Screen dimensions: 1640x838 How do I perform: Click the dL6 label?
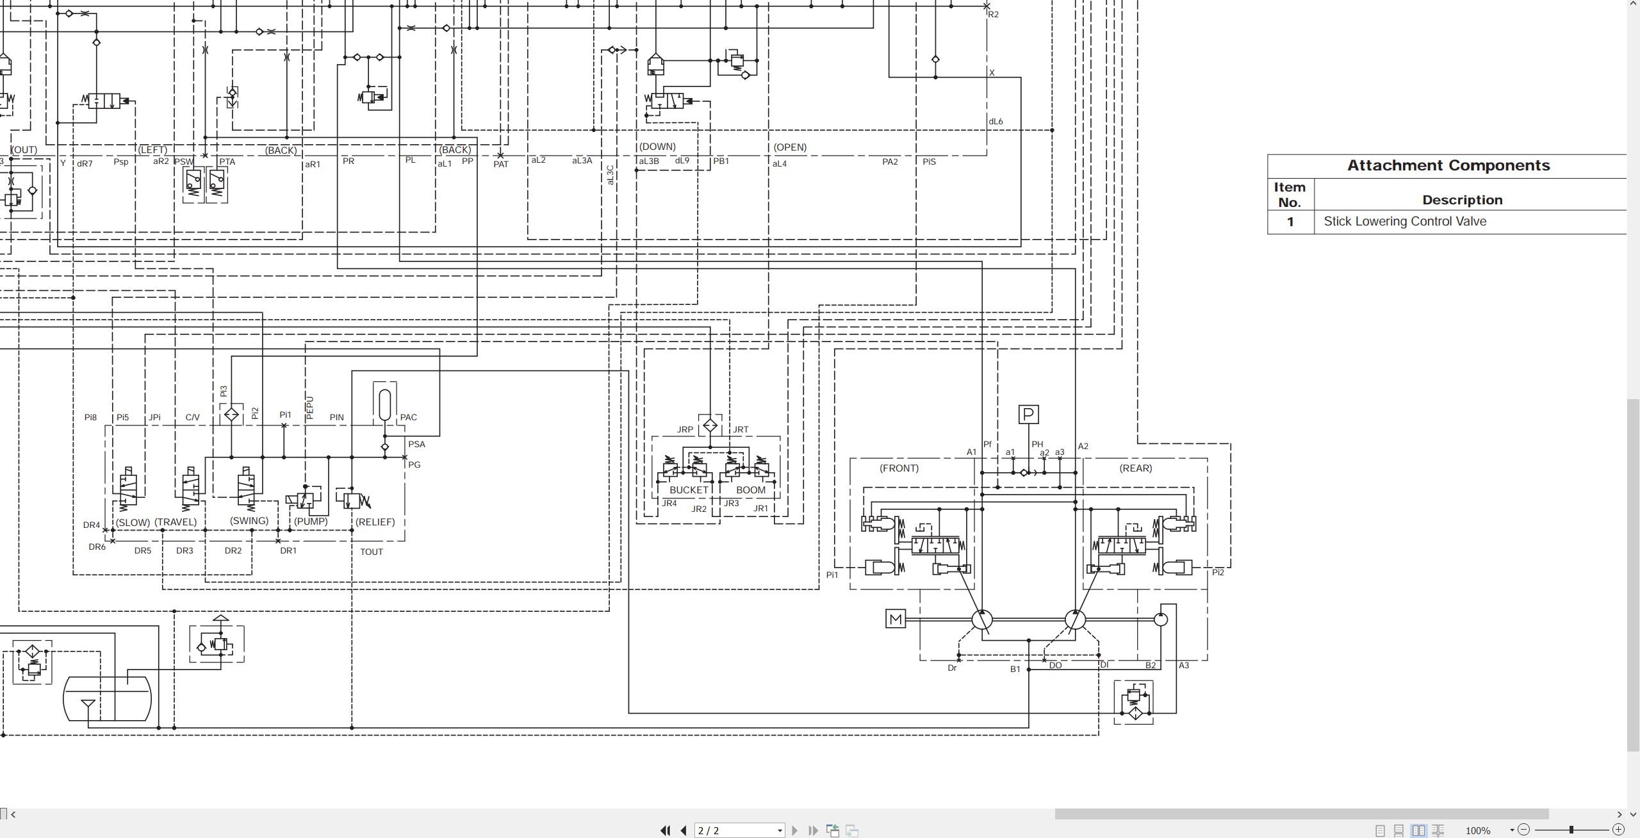click(x=996, y=122)
